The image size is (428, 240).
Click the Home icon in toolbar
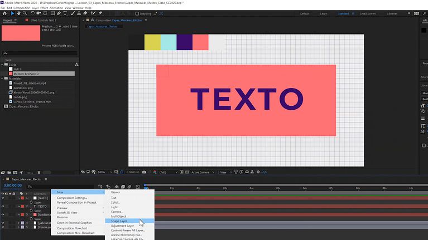(4, 13)
